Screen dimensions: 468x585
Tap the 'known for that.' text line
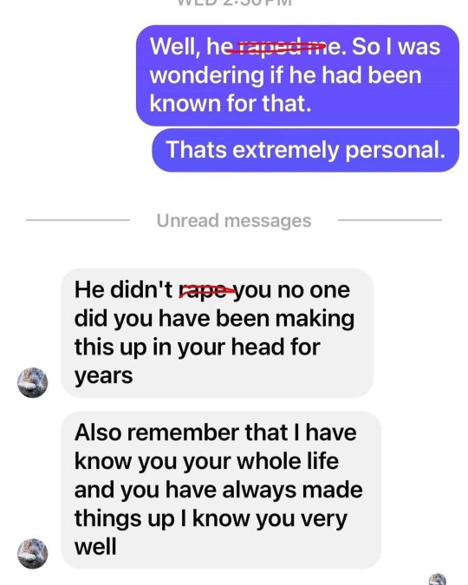pos(231,103)
